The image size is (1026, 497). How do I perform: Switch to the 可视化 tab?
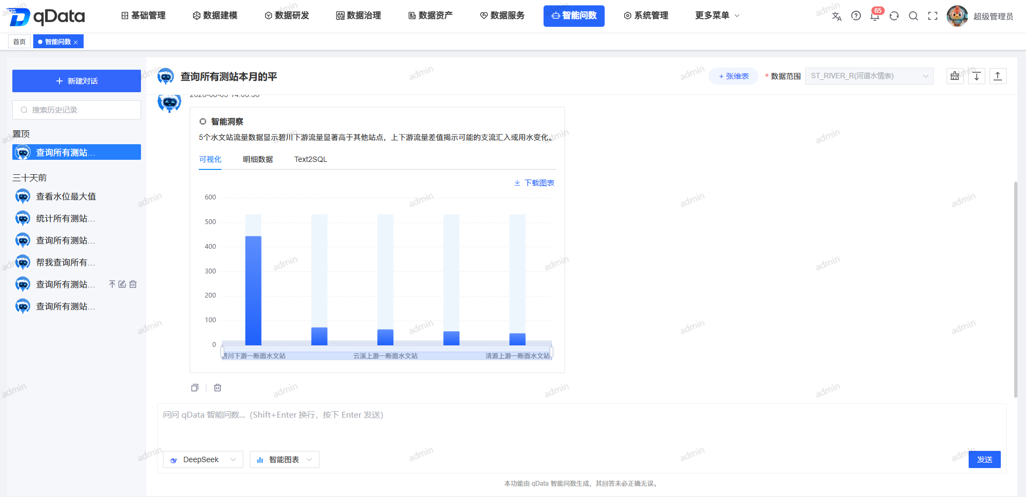click(x=210, y=159)
